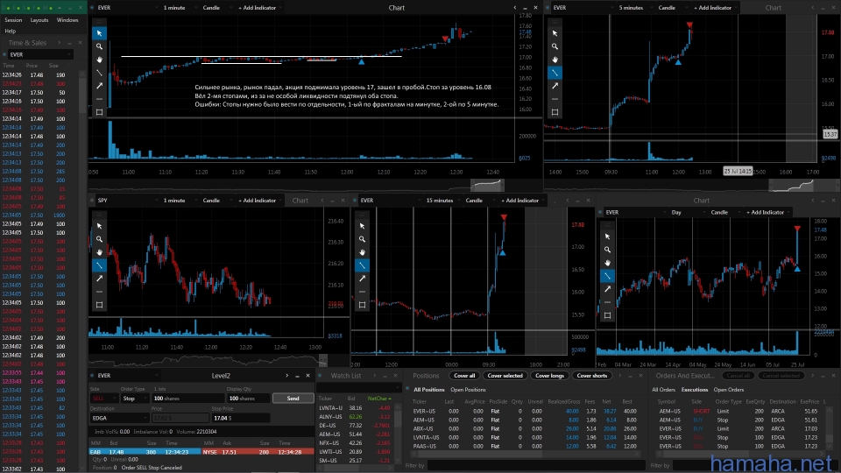The image size is (841, 473).
Task: Click the Cover all button
Action: point(464,376)
